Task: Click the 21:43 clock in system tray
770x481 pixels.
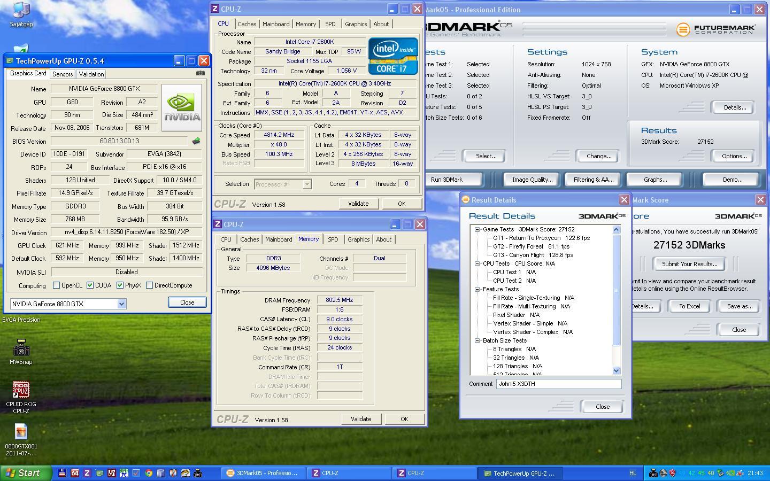Action: coord(755,473)
